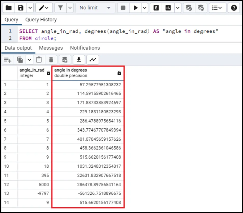Click the Open File folder icon
Image resolution: width=243 pixels, height=213 pixels.
point(8,8)
